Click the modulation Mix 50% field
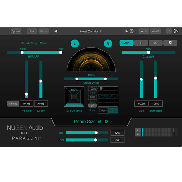The image size is (182, 182). click(92, 98)
